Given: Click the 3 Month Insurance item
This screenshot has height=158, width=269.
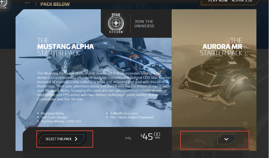Looking at the screenshot, I should [124, 113].
